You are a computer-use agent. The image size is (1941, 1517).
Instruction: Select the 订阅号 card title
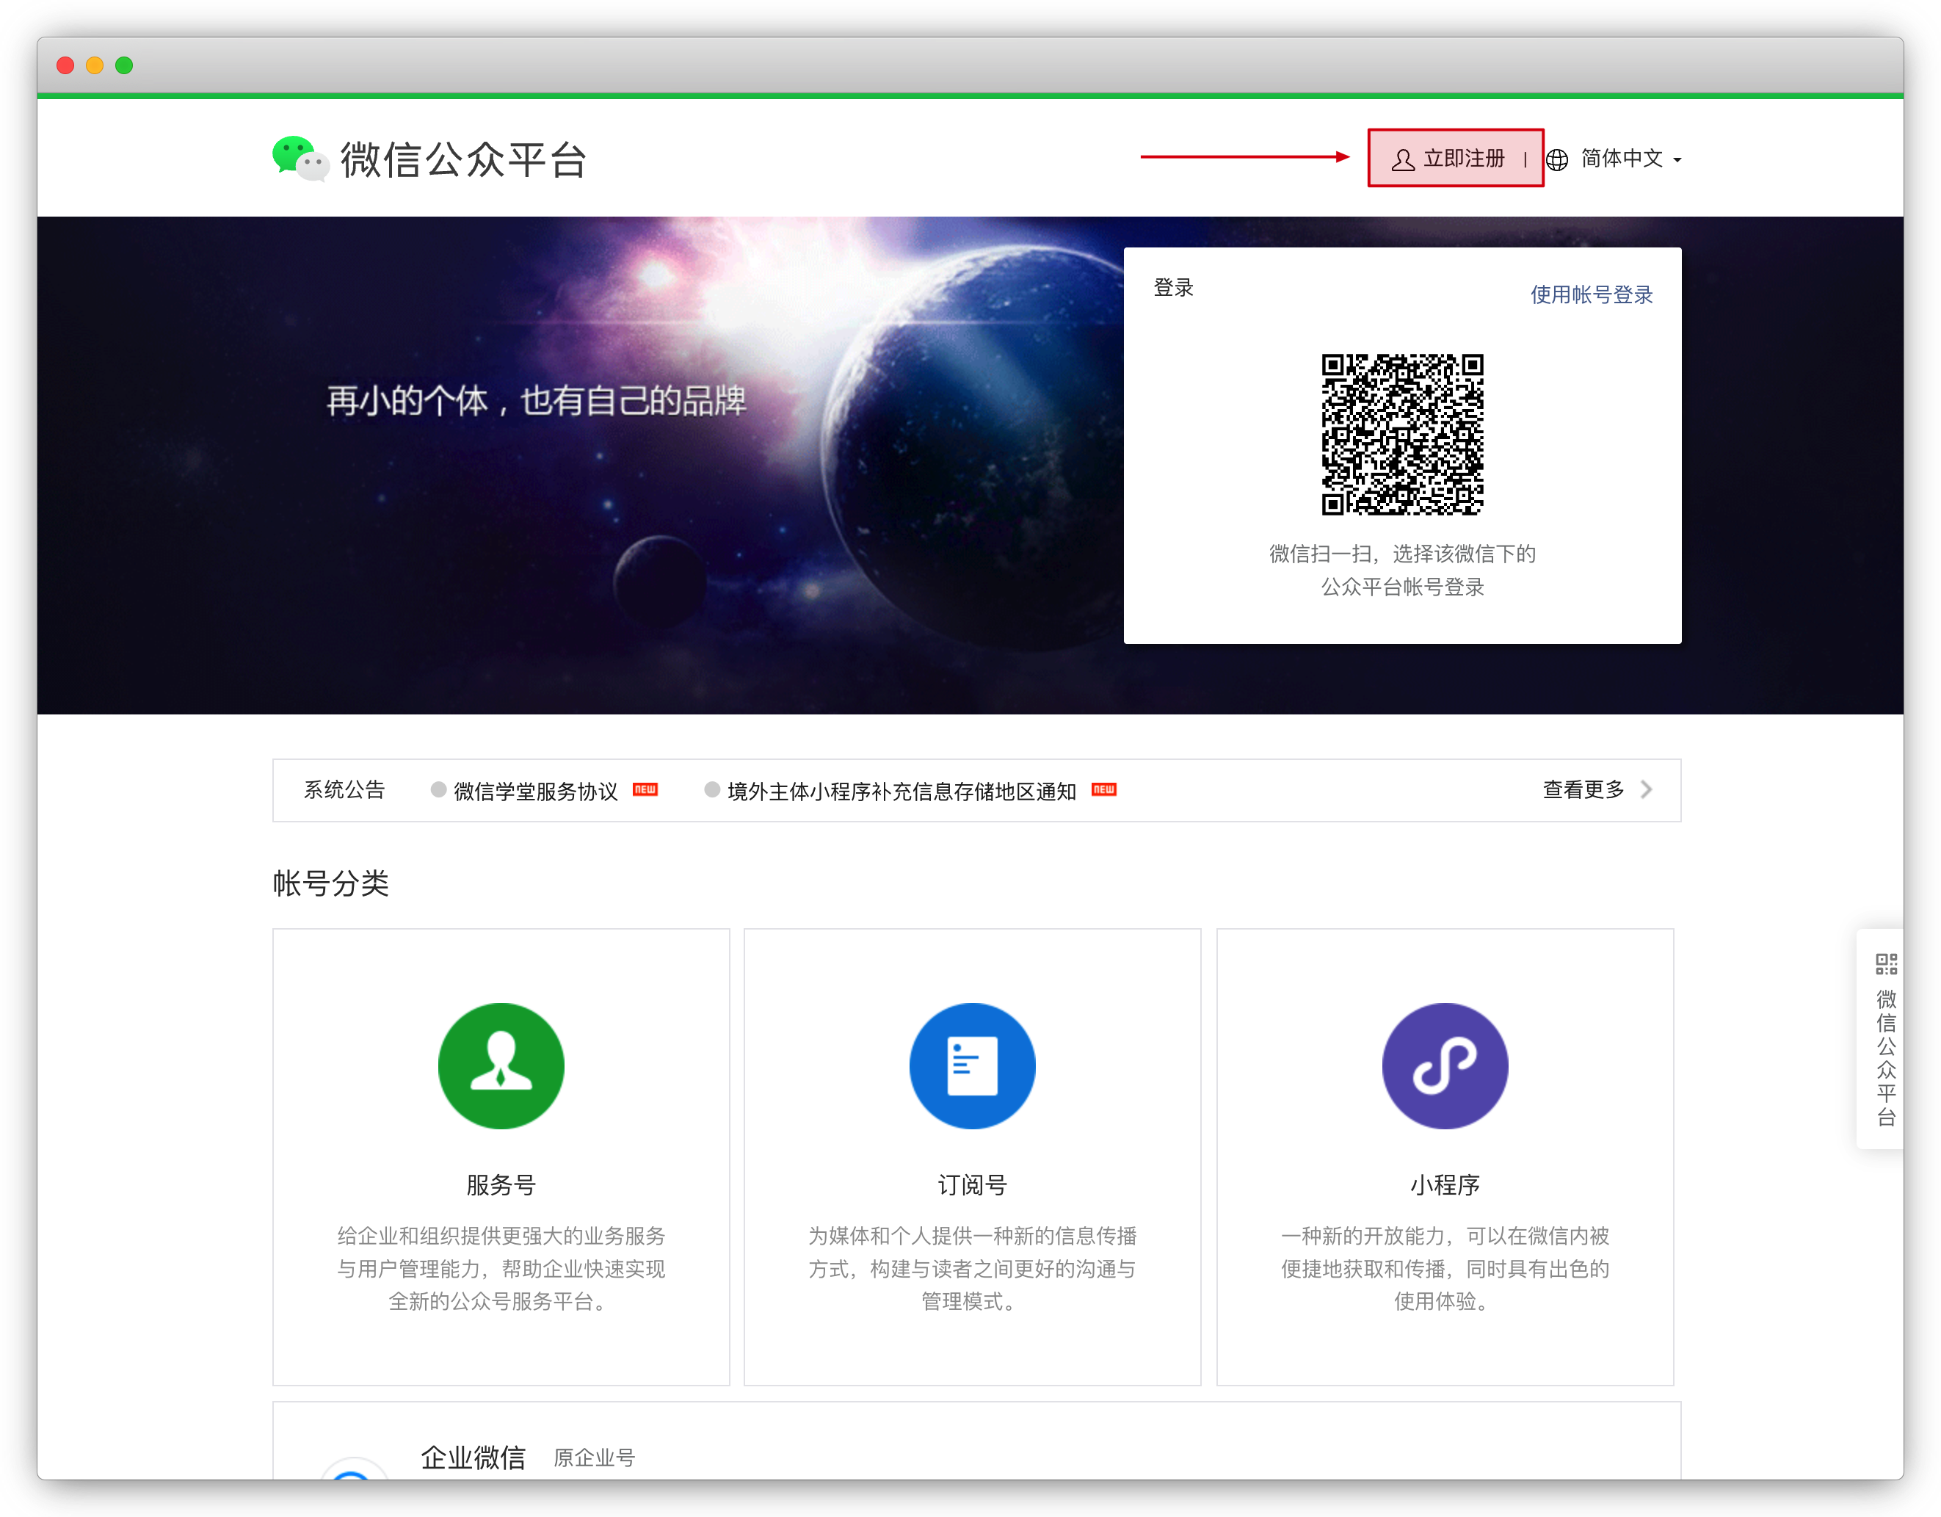972,1184
